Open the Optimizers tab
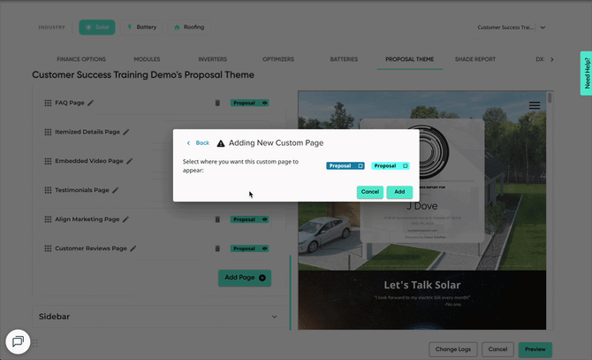592x360 pixels. (x=278, y=59)
